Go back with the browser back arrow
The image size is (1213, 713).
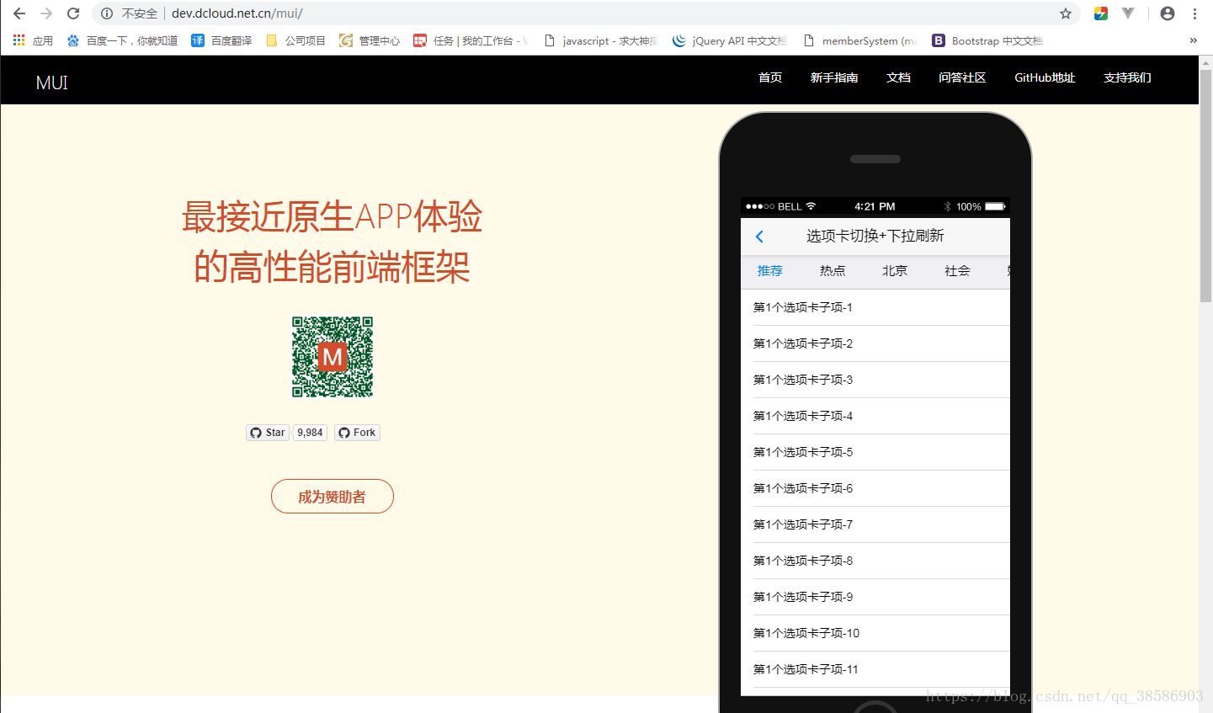[x=19, y=13]
